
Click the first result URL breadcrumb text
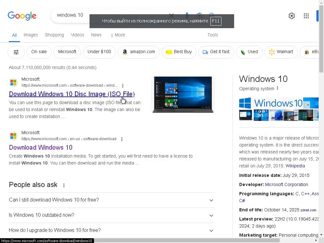69,85
